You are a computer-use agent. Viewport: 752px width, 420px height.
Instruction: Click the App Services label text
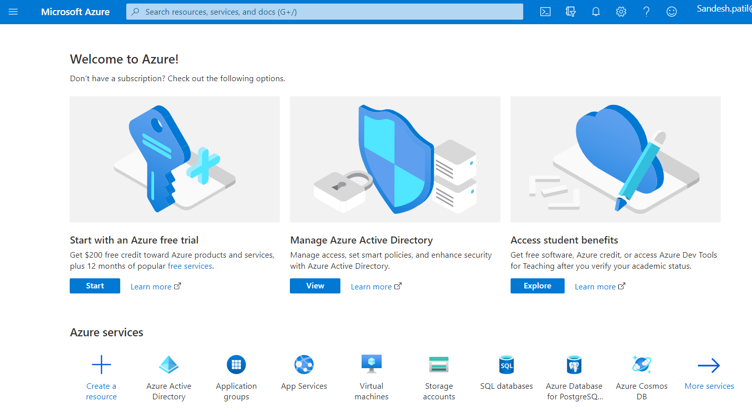point(304,386)
